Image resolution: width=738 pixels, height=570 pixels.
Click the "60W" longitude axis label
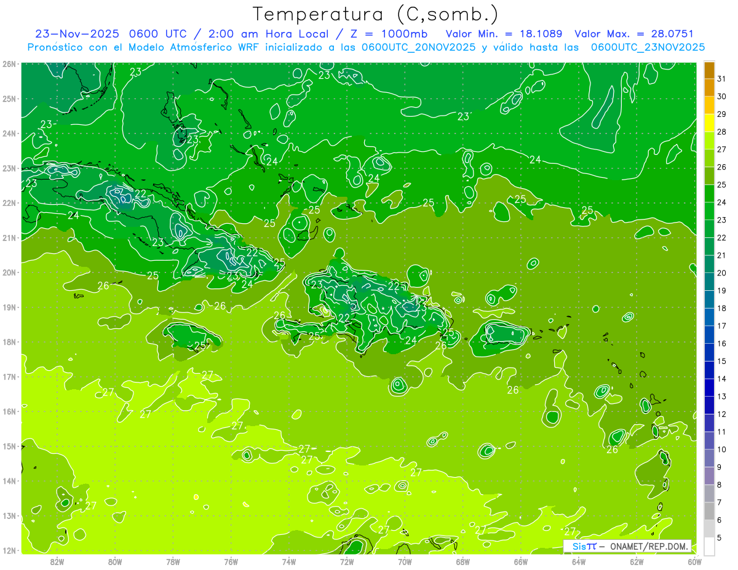click(694, 561)
